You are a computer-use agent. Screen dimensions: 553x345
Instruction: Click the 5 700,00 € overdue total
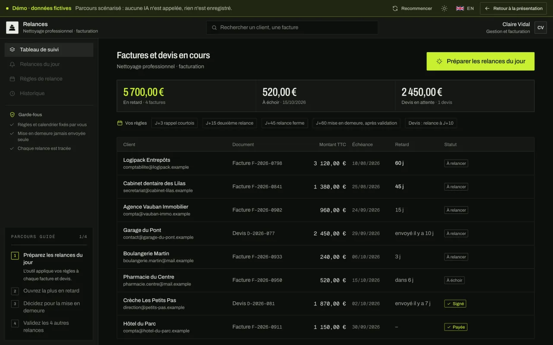pos(144,92)
